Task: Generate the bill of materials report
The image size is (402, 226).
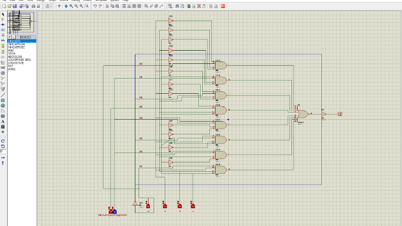Action: point(211,6)
